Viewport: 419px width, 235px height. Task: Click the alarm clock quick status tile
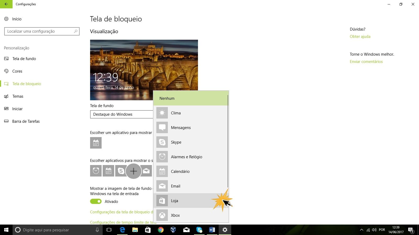click(96, 171)
